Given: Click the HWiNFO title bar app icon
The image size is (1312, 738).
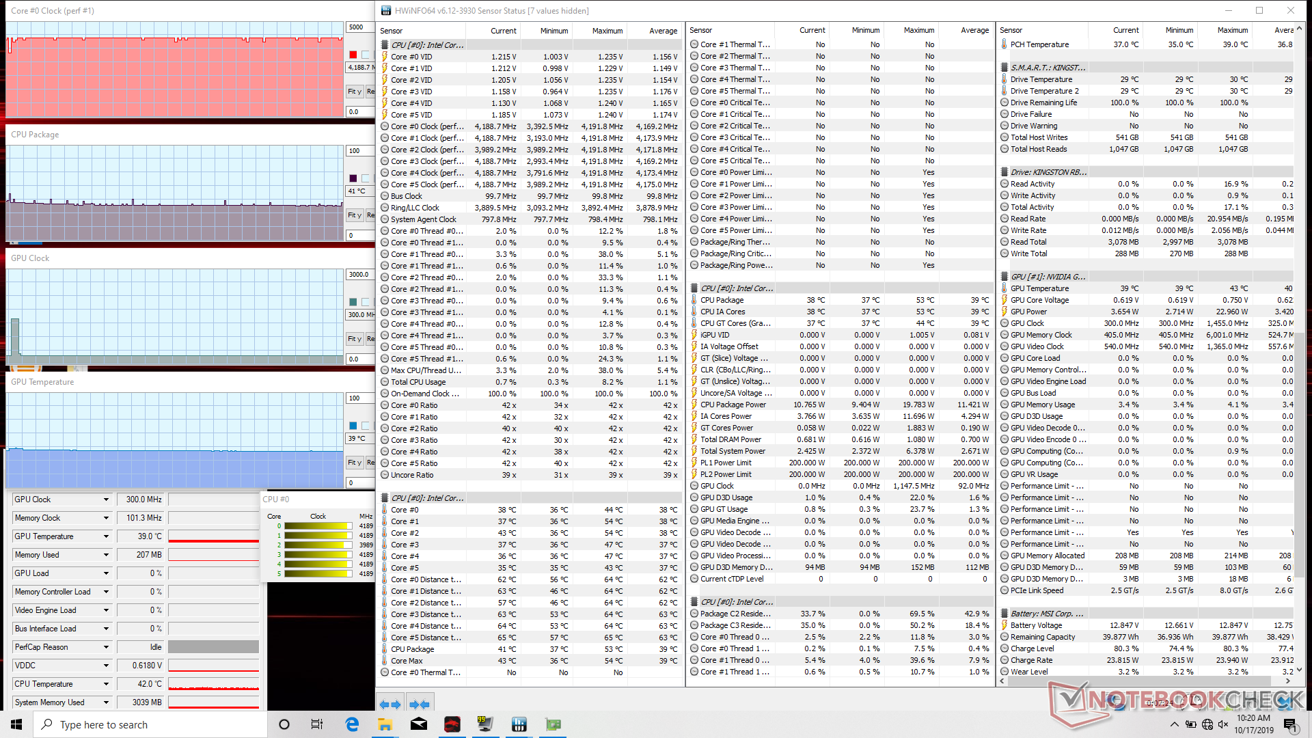Looking at the screenshot, I should [x=386, y=10].
